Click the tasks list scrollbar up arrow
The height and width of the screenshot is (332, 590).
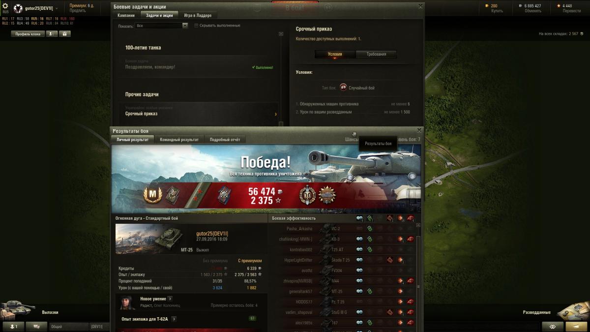(x=281, y=34)
